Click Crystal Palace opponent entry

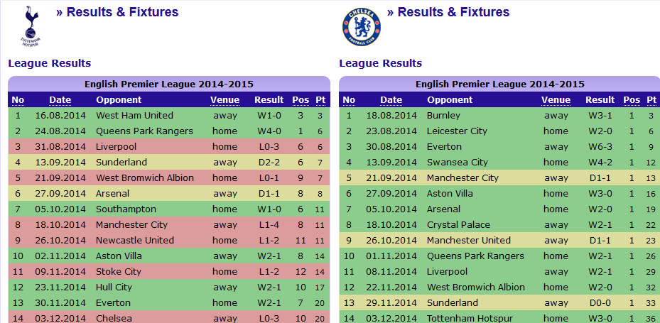coord(458,224)
